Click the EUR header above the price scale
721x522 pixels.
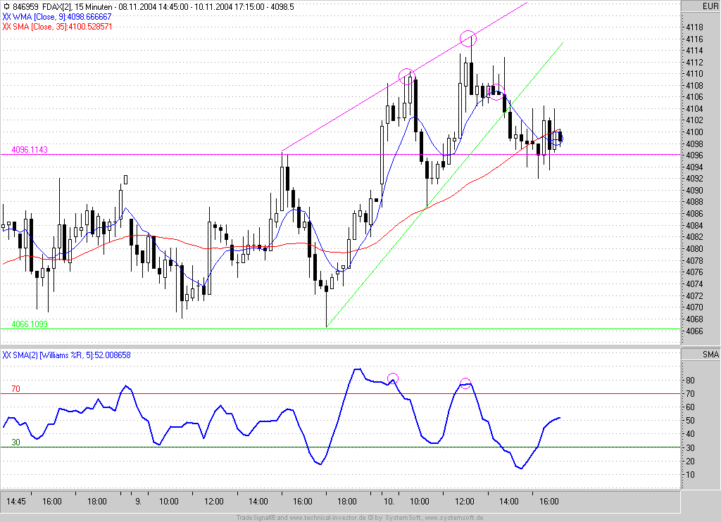710,6
